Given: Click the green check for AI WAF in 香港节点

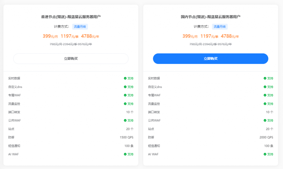Looking at the screenshot, I should [125, 154].
